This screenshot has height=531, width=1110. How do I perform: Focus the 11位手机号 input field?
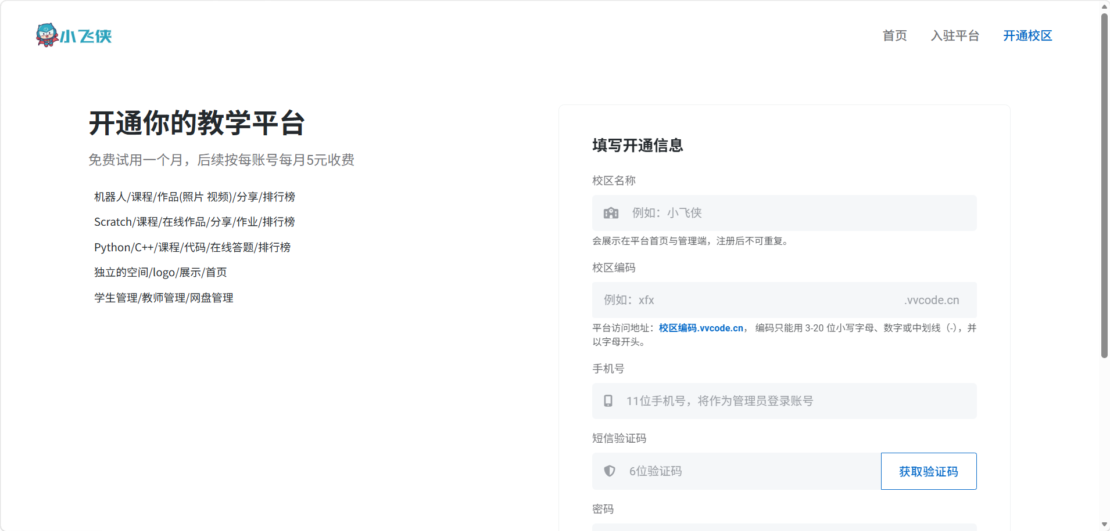point(784,401)
